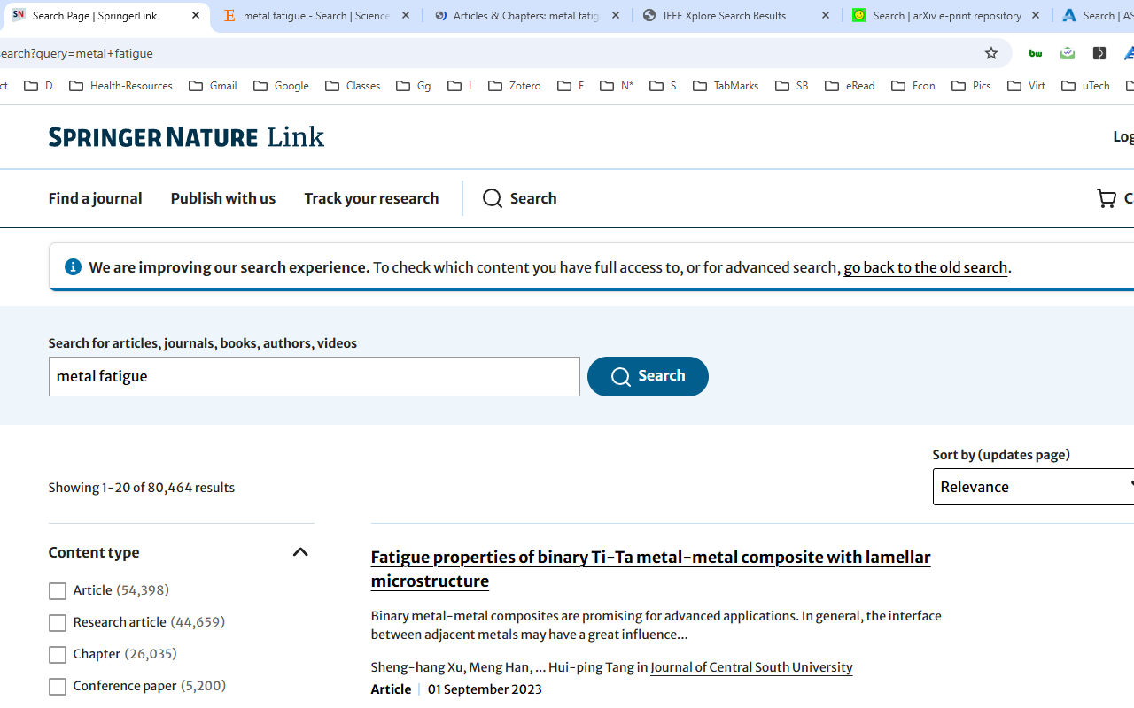
Task: Open the uTech bookmark folder
Action: tap(1085, 86)
